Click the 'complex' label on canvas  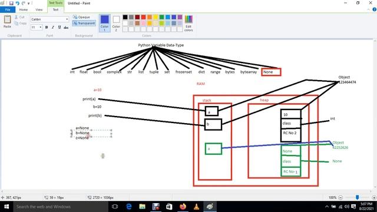click(x=114, y=72)
